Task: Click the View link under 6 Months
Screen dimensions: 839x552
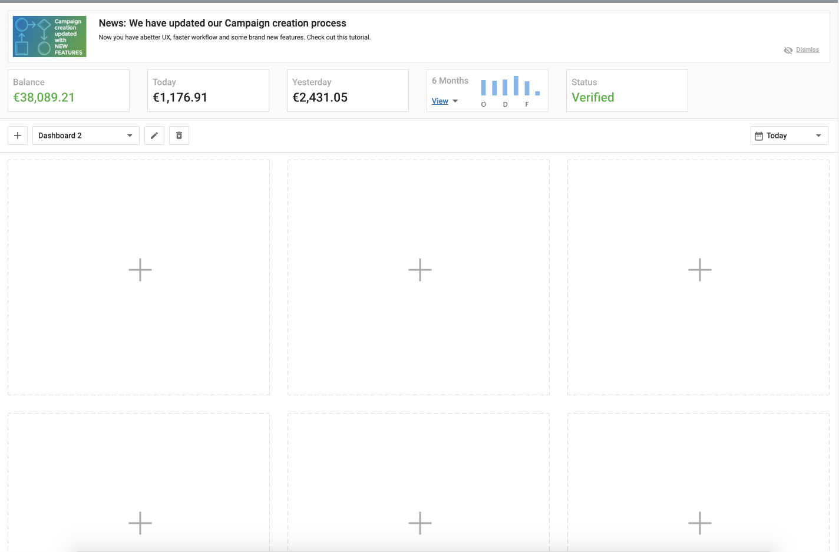Action: 440,101
